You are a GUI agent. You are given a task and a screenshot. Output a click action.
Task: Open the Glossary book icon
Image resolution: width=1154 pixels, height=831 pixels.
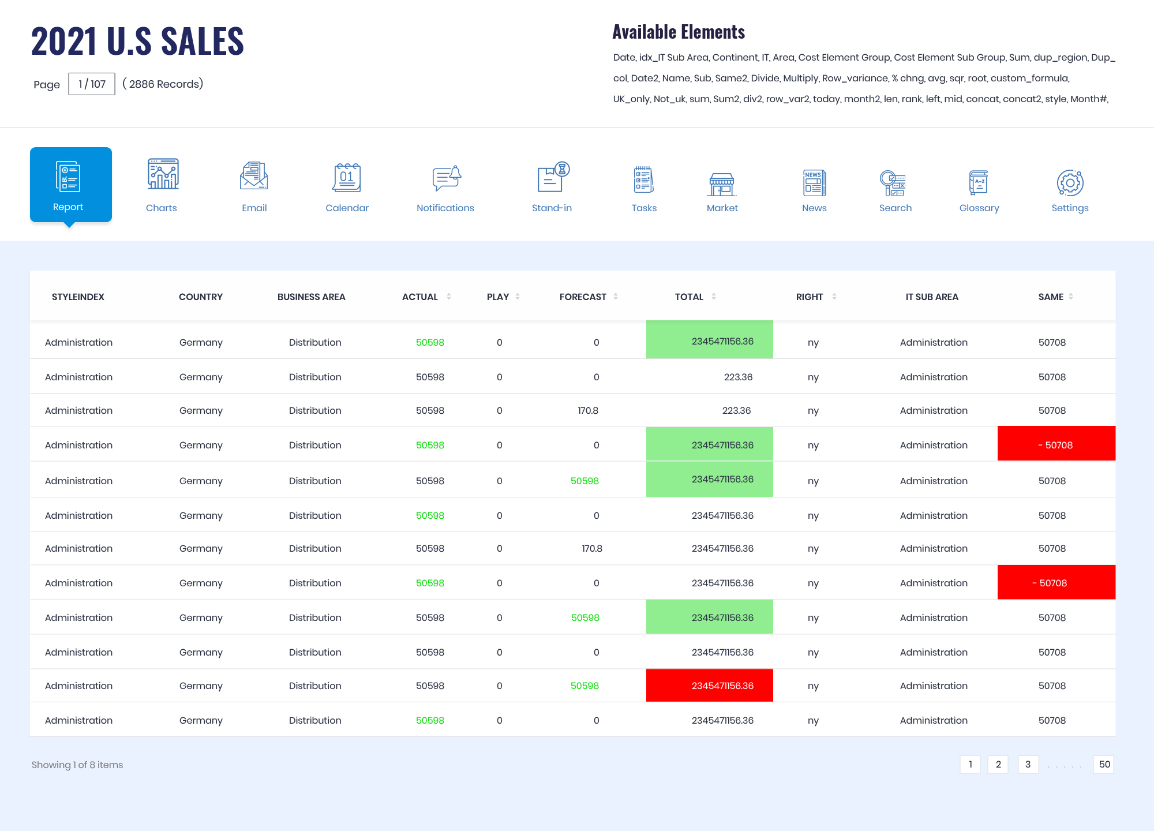point(979,183)
